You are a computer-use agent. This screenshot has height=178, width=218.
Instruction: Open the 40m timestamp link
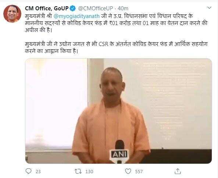[x=123, y=8]
